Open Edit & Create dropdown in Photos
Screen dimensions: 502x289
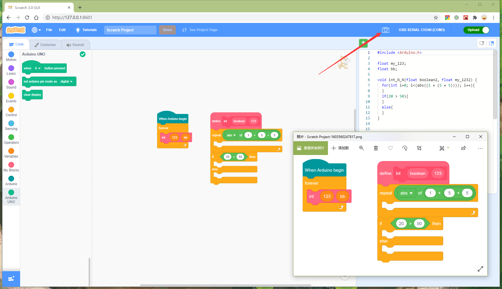click(x=444, y=148)
